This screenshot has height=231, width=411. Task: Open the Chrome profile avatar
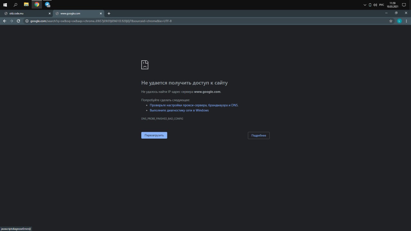(399, 21)
